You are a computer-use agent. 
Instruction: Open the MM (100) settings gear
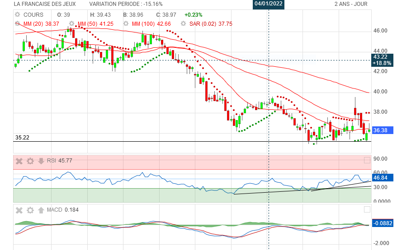[126, 23]
